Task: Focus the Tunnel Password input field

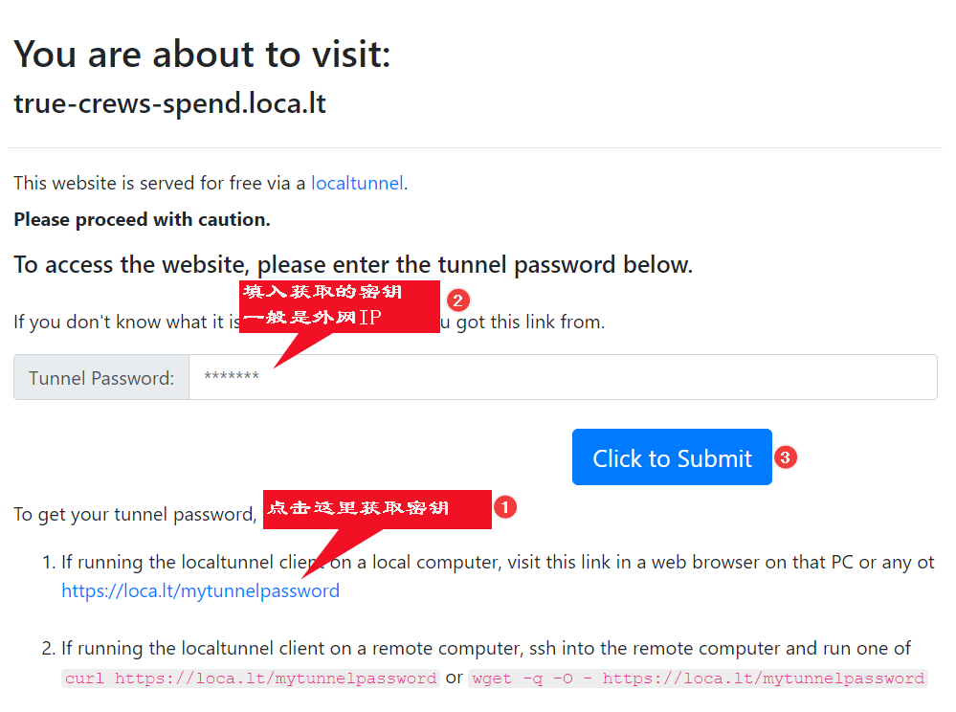Action: (563, 377)
